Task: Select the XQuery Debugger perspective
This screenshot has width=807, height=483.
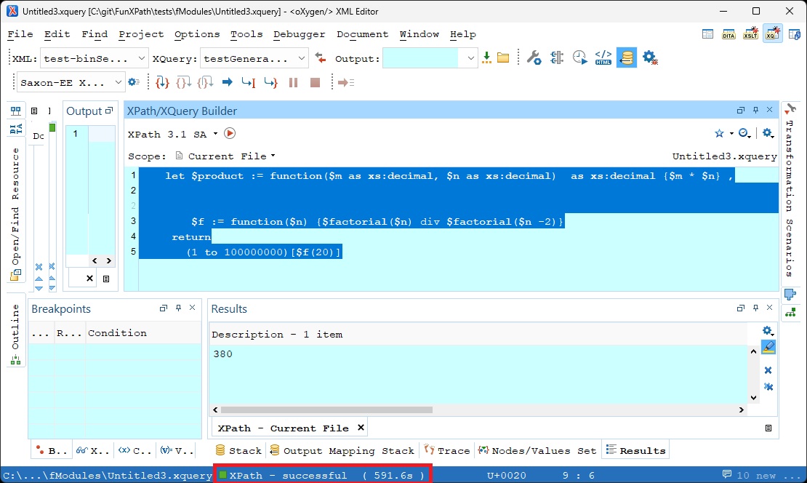Action: (x=773, y=34)
